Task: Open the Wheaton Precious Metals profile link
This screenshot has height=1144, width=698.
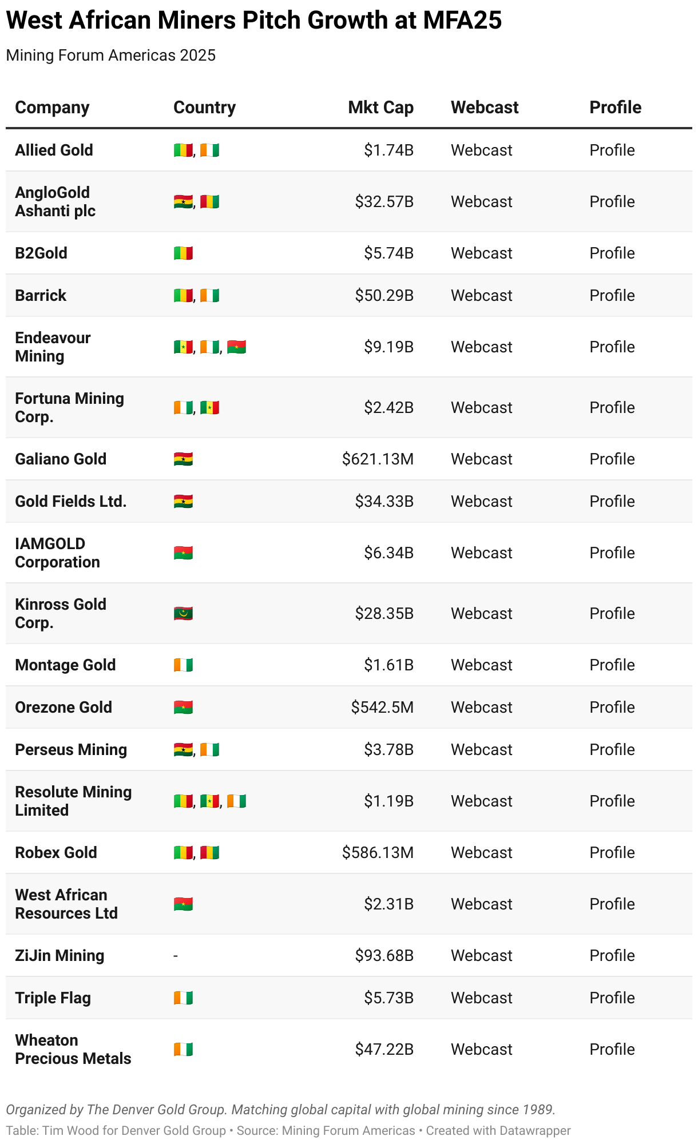Action: point(612,1050)
